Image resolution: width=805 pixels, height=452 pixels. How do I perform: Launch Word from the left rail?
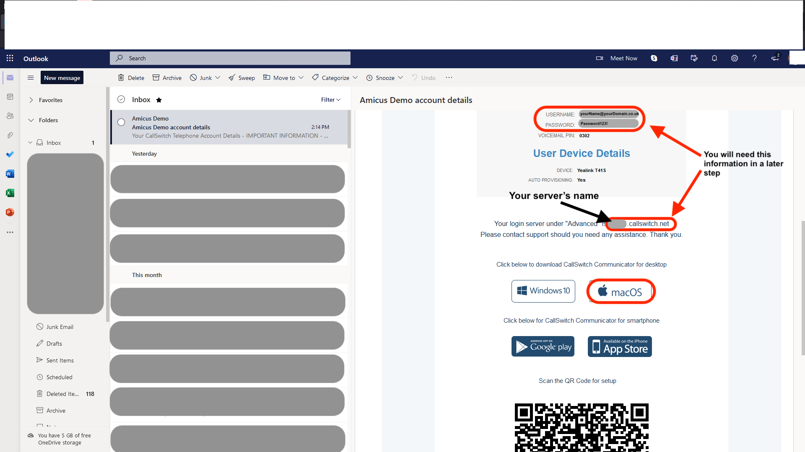(10, 174)
